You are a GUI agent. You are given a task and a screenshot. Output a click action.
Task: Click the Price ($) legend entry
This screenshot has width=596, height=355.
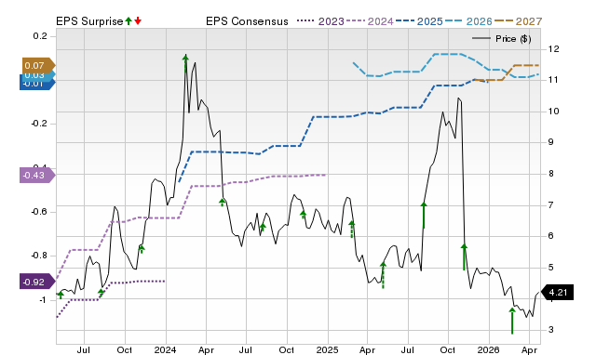click(502, 39)
